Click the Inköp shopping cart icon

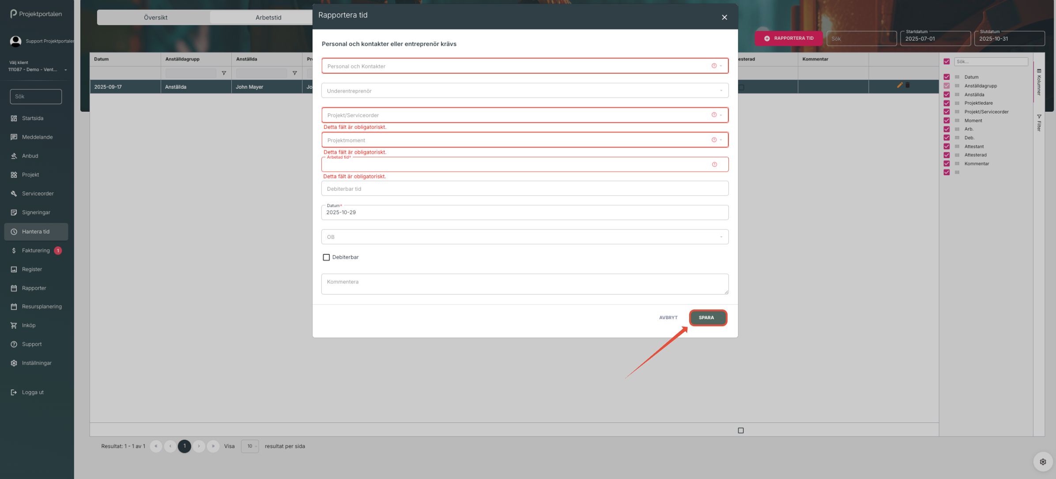pyautogui.click(x=14, y=325)
